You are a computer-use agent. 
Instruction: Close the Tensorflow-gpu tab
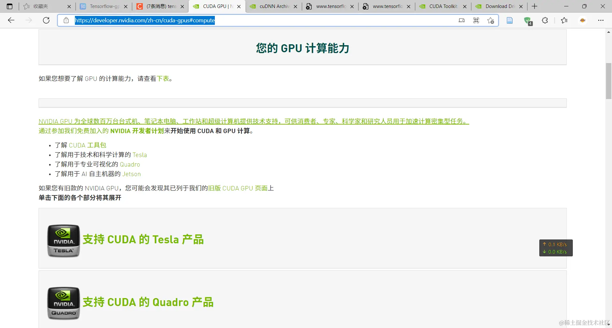(126, 6)
